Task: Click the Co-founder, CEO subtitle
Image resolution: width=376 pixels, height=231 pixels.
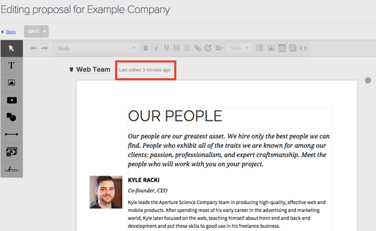Action: [x=148, y=191]
